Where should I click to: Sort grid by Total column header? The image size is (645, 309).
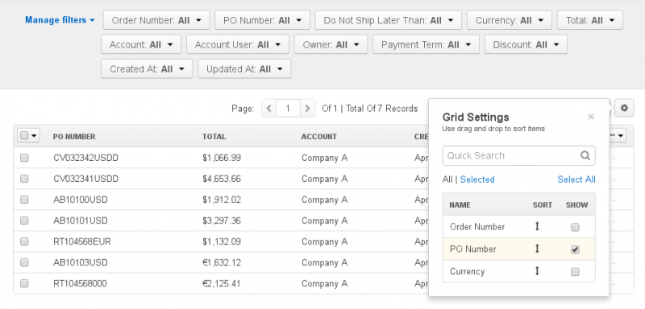point(214,137)
